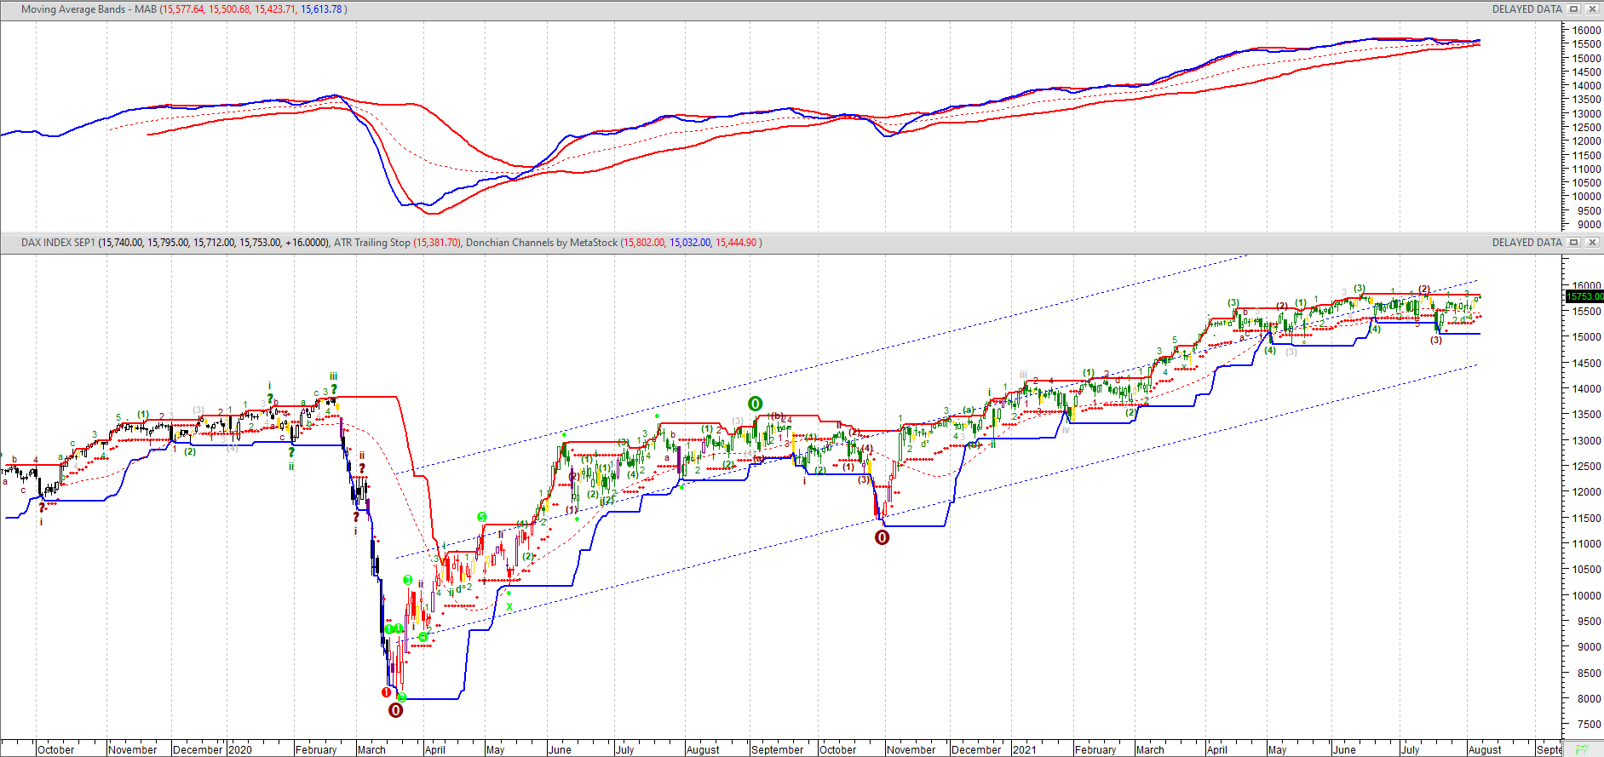Click the highlighted 15753.00 last price tag
This screenshot has width=1604, height=757.
(1584, 296)
